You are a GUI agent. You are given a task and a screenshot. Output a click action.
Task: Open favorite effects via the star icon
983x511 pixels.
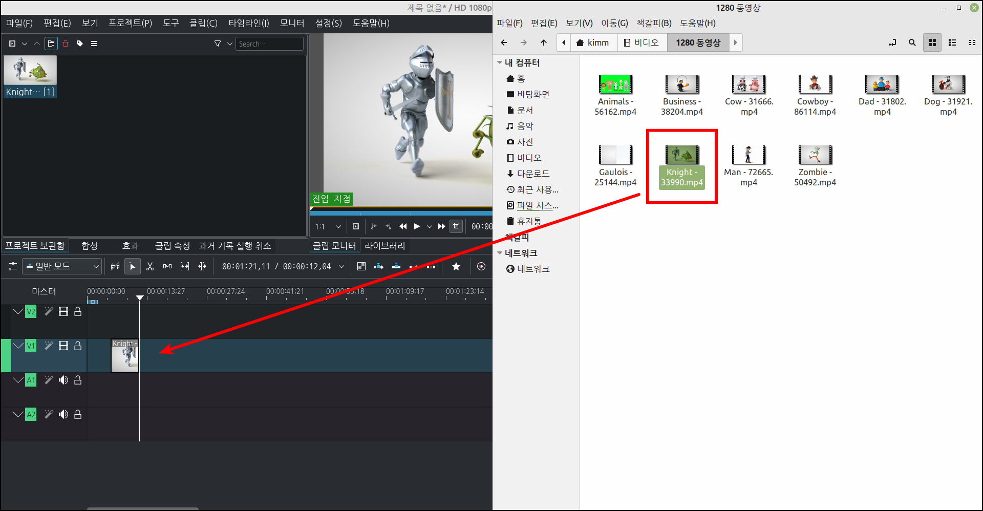tap(456, 266)
